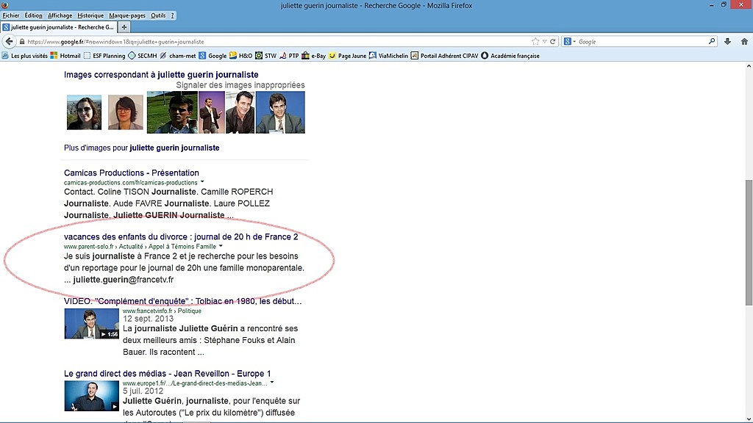
Task: Expand options arrow next to parent-solo.fr URL
Action: pos(221,246)
